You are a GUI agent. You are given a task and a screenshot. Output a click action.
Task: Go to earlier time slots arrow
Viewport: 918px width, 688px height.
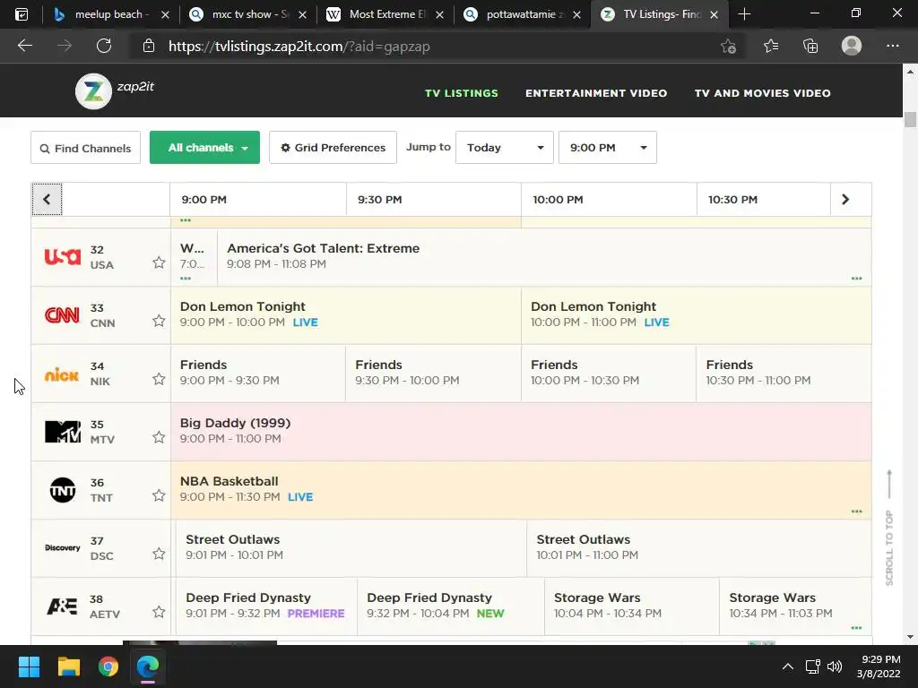[47, 200]
